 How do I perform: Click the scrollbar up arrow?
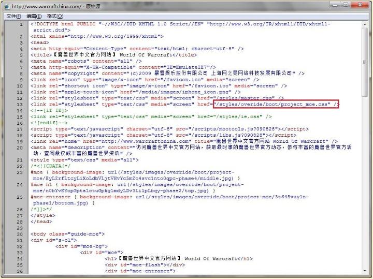tap(364, 24)
